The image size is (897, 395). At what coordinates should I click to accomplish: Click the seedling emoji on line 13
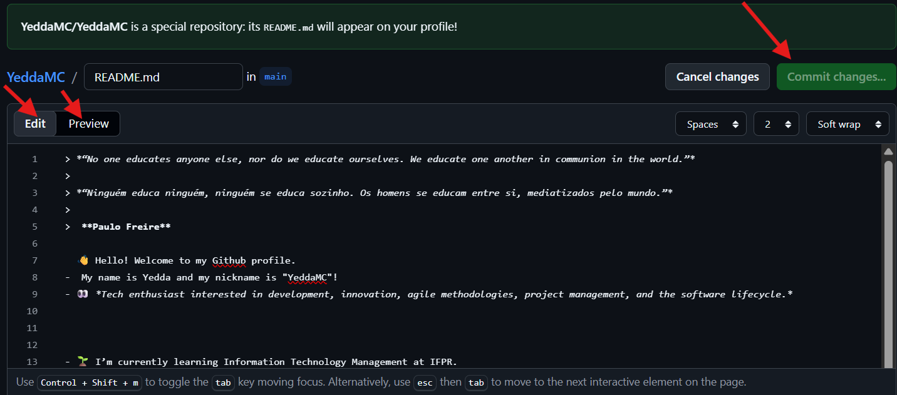tap(83, 362)
